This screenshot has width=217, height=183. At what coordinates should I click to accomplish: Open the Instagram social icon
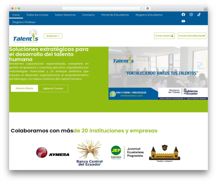click(191, 15)
